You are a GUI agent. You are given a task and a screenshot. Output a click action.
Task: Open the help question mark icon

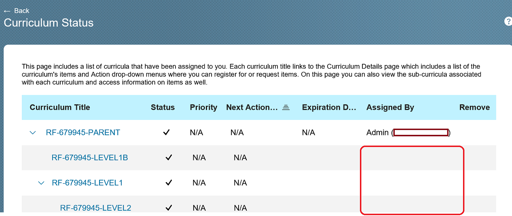(508, 21)
